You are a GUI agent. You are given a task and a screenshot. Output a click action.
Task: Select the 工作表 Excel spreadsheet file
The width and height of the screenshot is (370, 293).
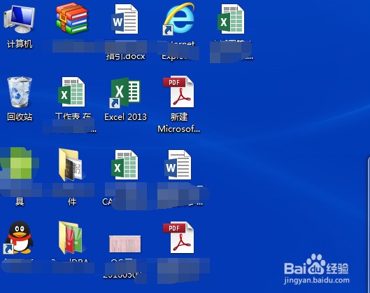72,92
